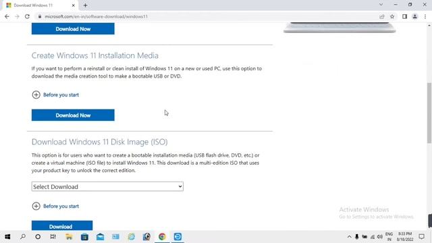Expand Before you start under Installation Media

pyautogui.click(x=55, y=94)
